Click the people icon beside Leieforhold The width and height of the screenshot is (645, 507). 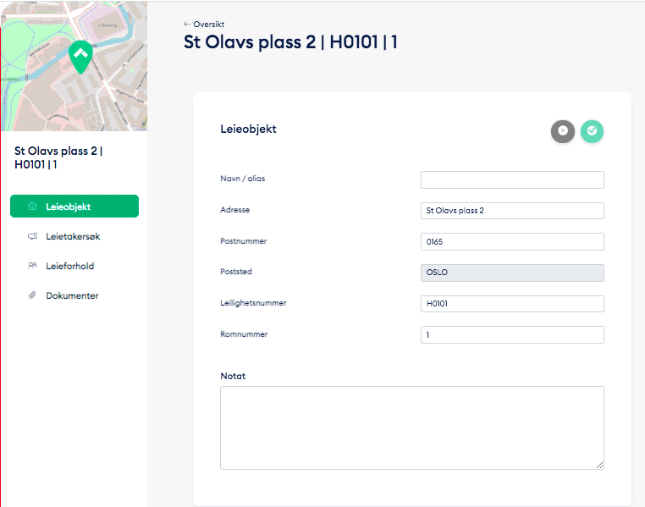tap(32, 266)
